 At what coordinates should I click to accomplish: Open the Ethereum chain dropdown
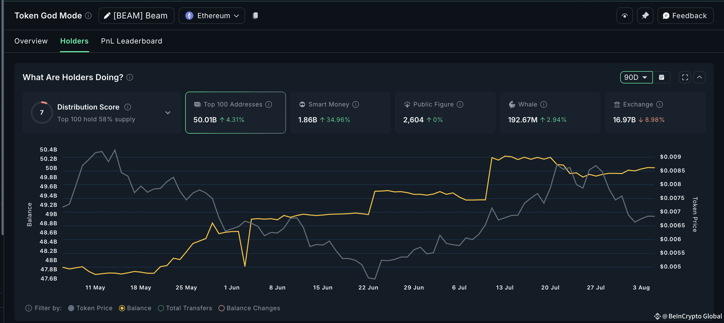click(x=212, y=16)
